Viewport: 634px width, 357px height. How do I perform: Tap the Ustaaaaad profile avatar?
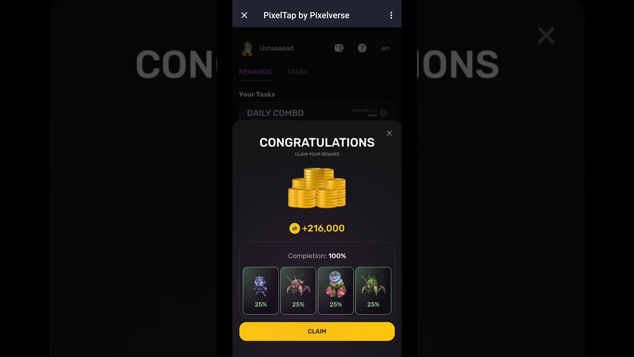pos(247,48)
